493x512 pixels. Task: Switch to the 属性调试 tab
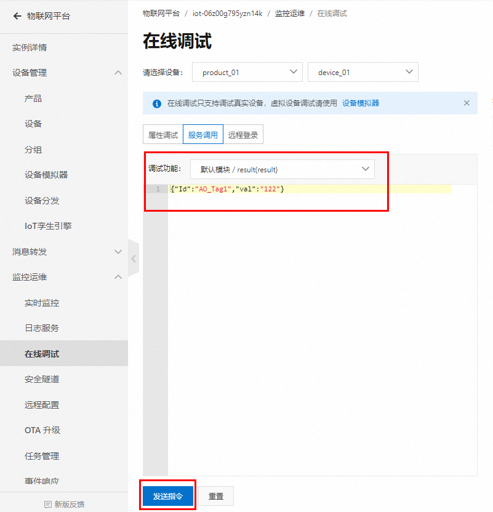click(162, 134)
